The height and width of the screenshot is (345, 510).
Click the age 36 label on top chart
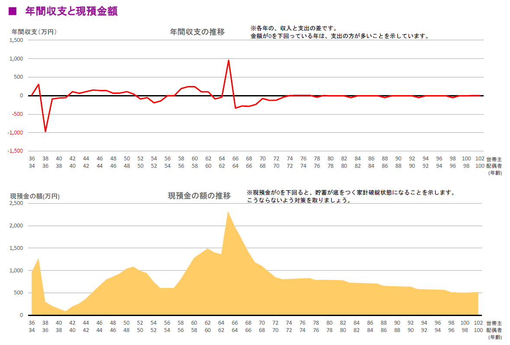pyautogui.click(x=31, y=158)
